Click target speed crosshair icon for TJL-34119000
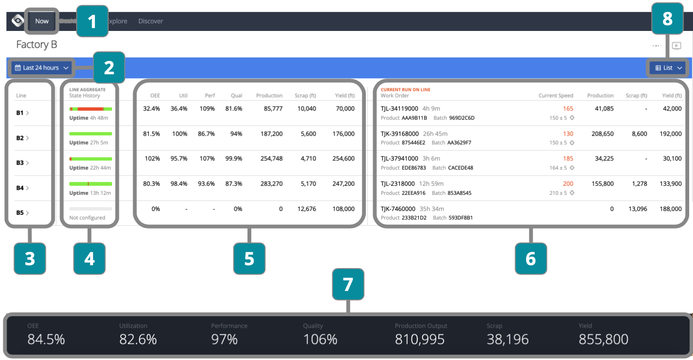Image resolution: width=693 pixels, height=360 pixels. click(572, 118)
